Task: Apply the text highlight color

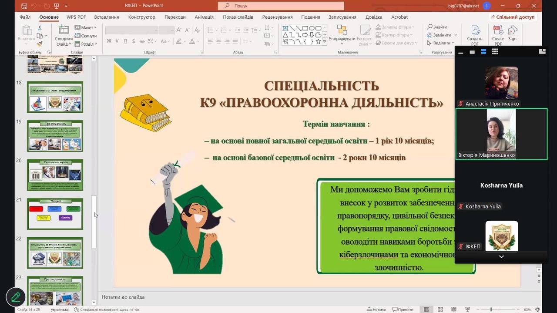Action: pos(178,41)
